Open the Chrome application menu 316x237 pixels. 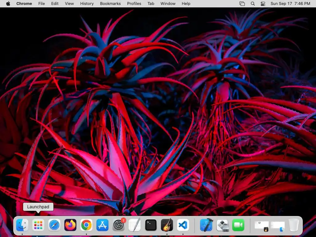pyautogui.click(x=24, y=4)
